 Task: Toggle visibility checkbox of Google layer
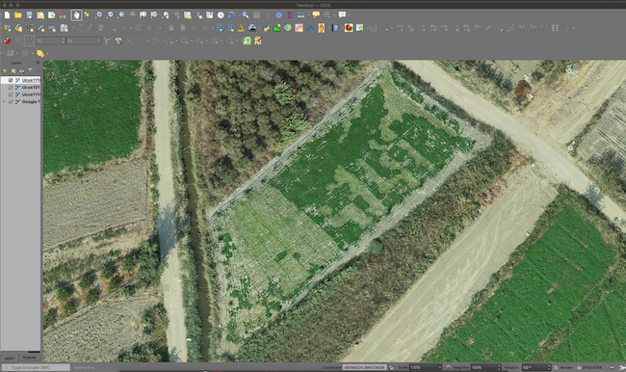[x=11, y=102]
